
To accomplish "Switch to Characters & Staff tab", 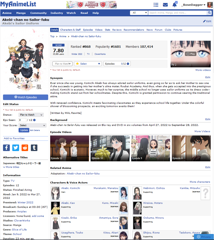I will click(70, 30).
